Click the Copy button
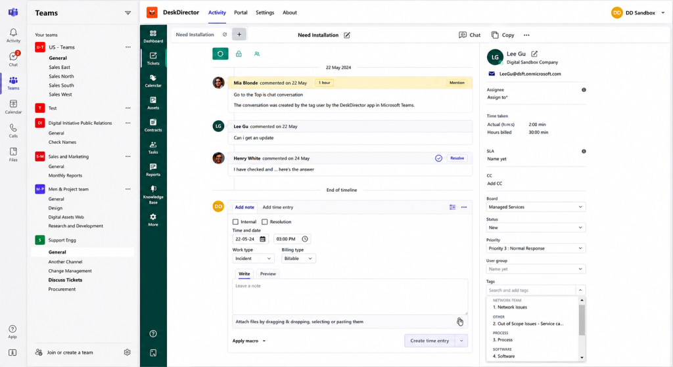 503,35
